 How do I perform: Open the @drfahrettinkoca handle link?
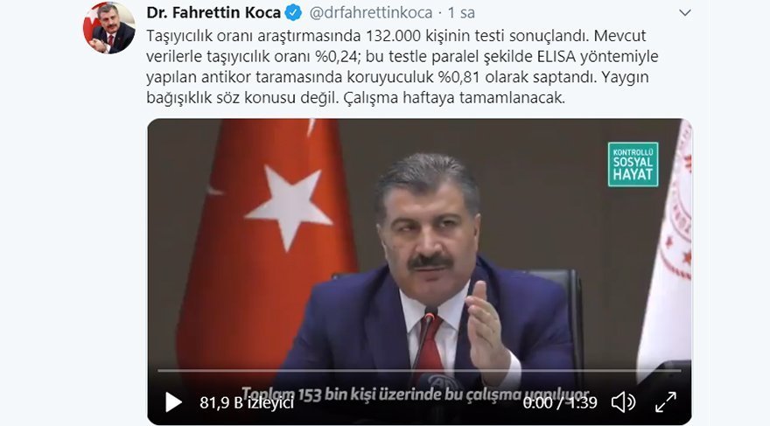click(x=371, y=13)
